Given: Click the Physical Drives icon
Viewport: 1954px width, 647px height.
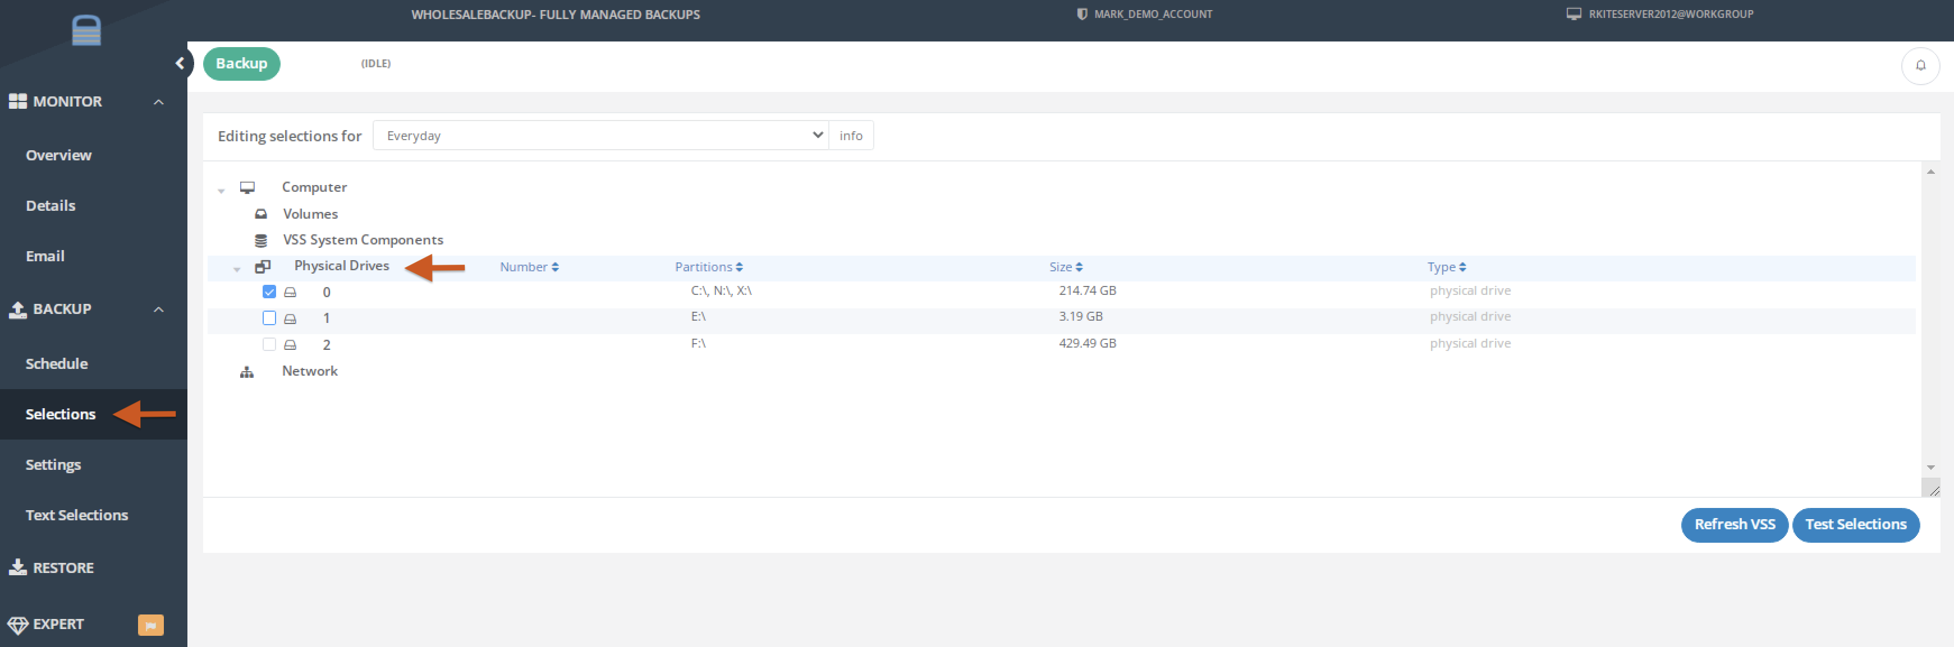Looking at the screenshot, I should coord(263,266).
